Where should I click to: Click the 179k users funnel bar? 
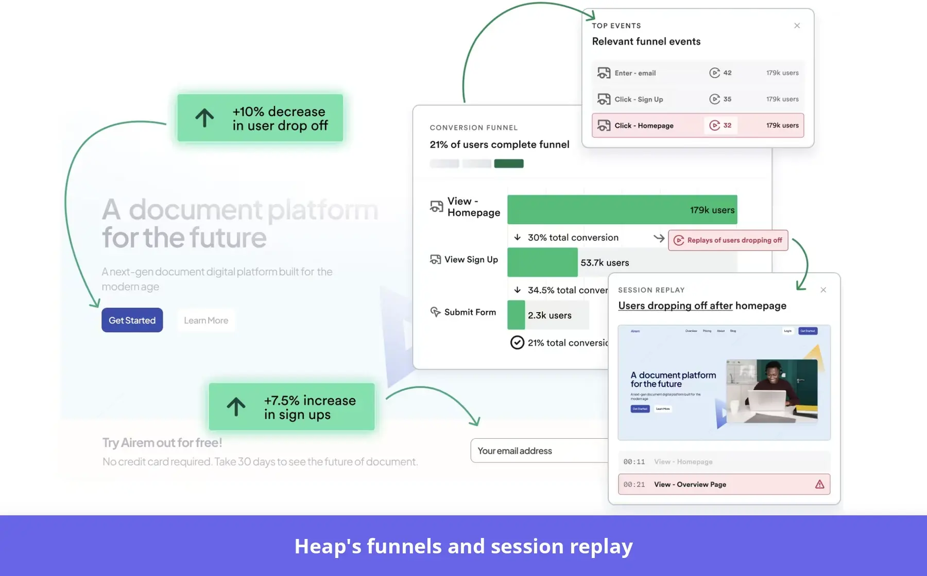point(622,210)
